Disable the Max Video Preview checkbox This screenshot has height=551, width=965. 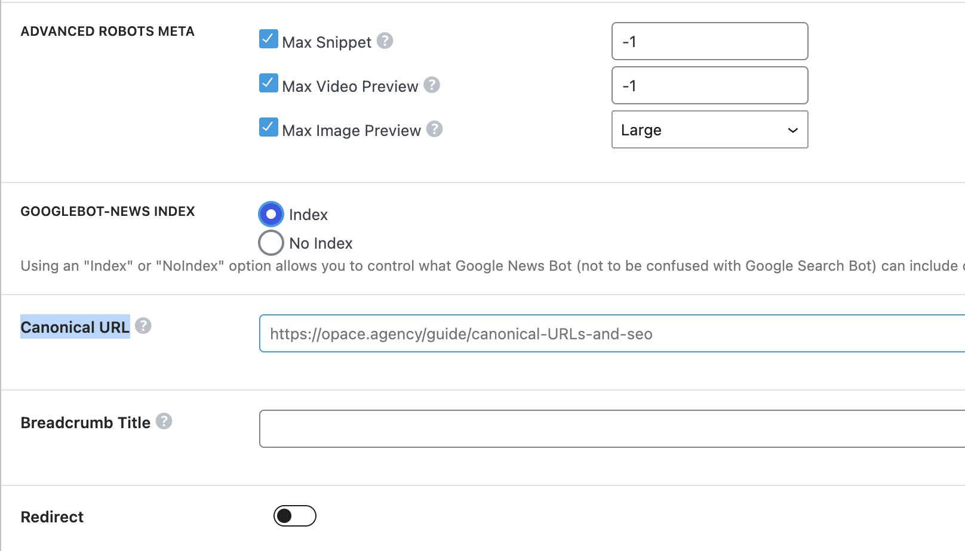point(268,83)
